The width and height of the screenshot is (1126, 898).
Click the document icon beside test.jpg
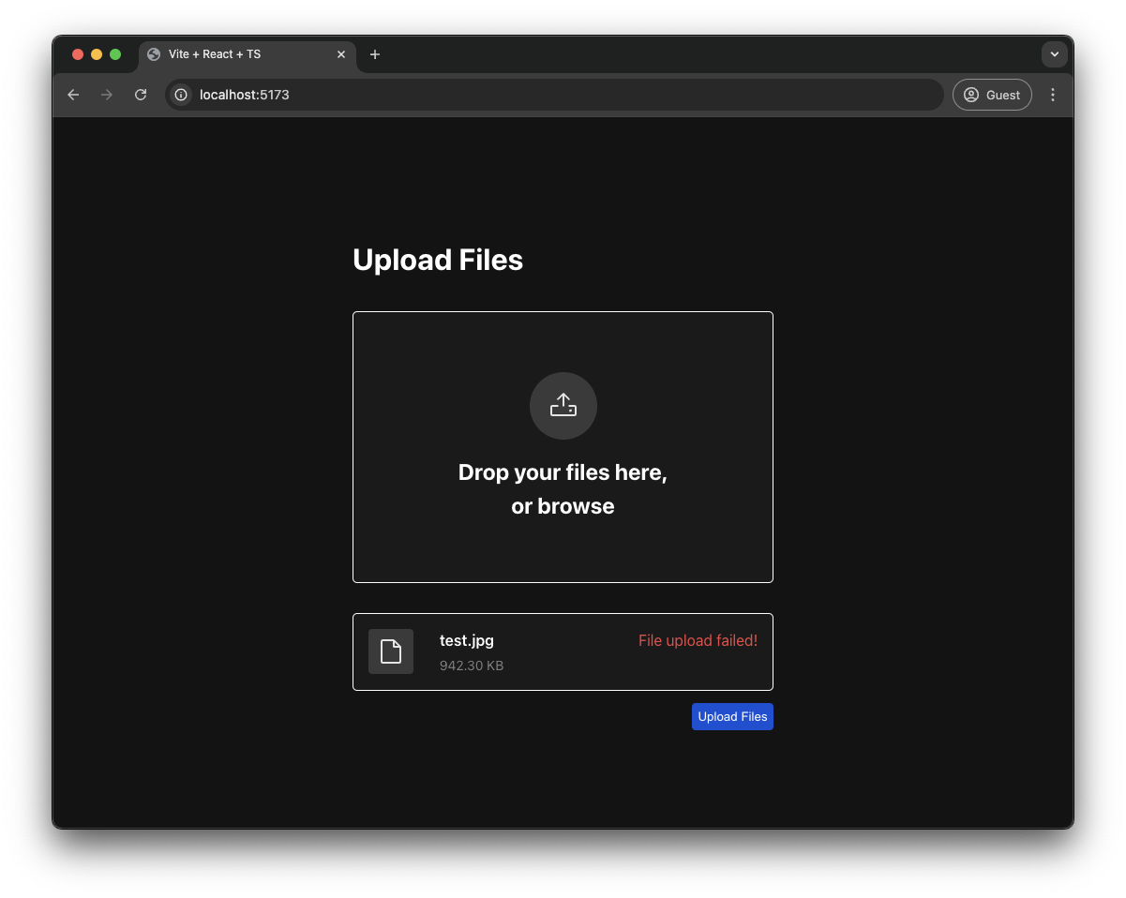391,651
